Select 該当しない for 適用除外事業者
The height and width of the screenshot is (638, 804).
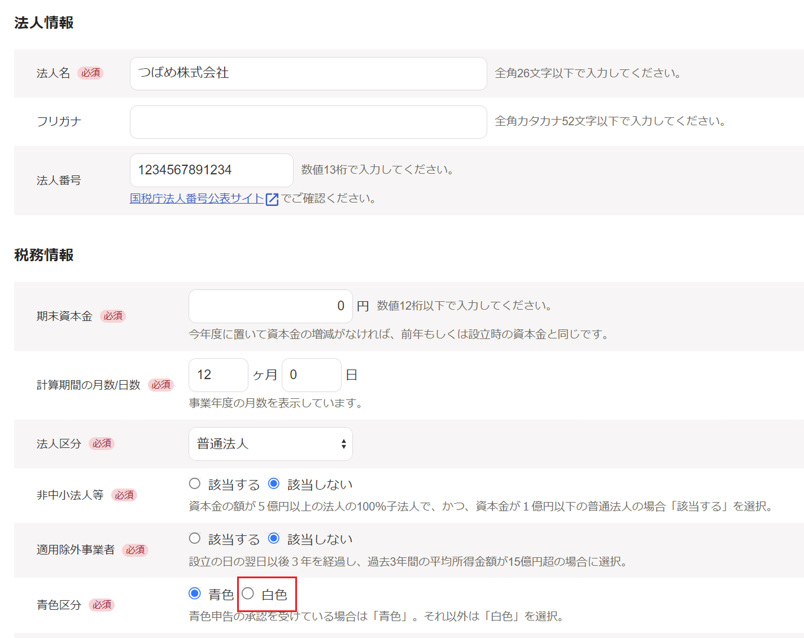click(x=274, y=538)
